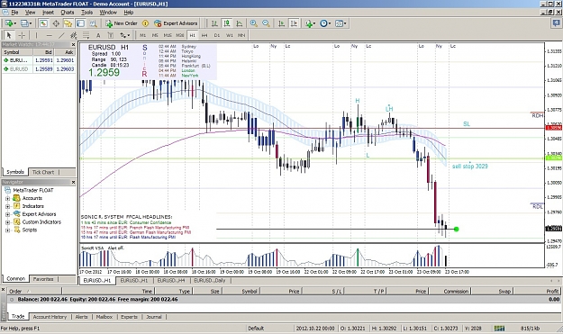The width and height of the screenshot is (563, 334).
Task: Toggle the Expert Advisors button
Action: click(176, 23)
